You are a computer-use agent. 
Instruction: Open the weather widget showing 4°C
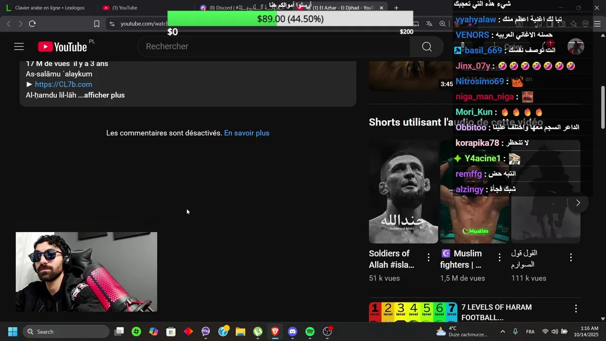(462, 332)
